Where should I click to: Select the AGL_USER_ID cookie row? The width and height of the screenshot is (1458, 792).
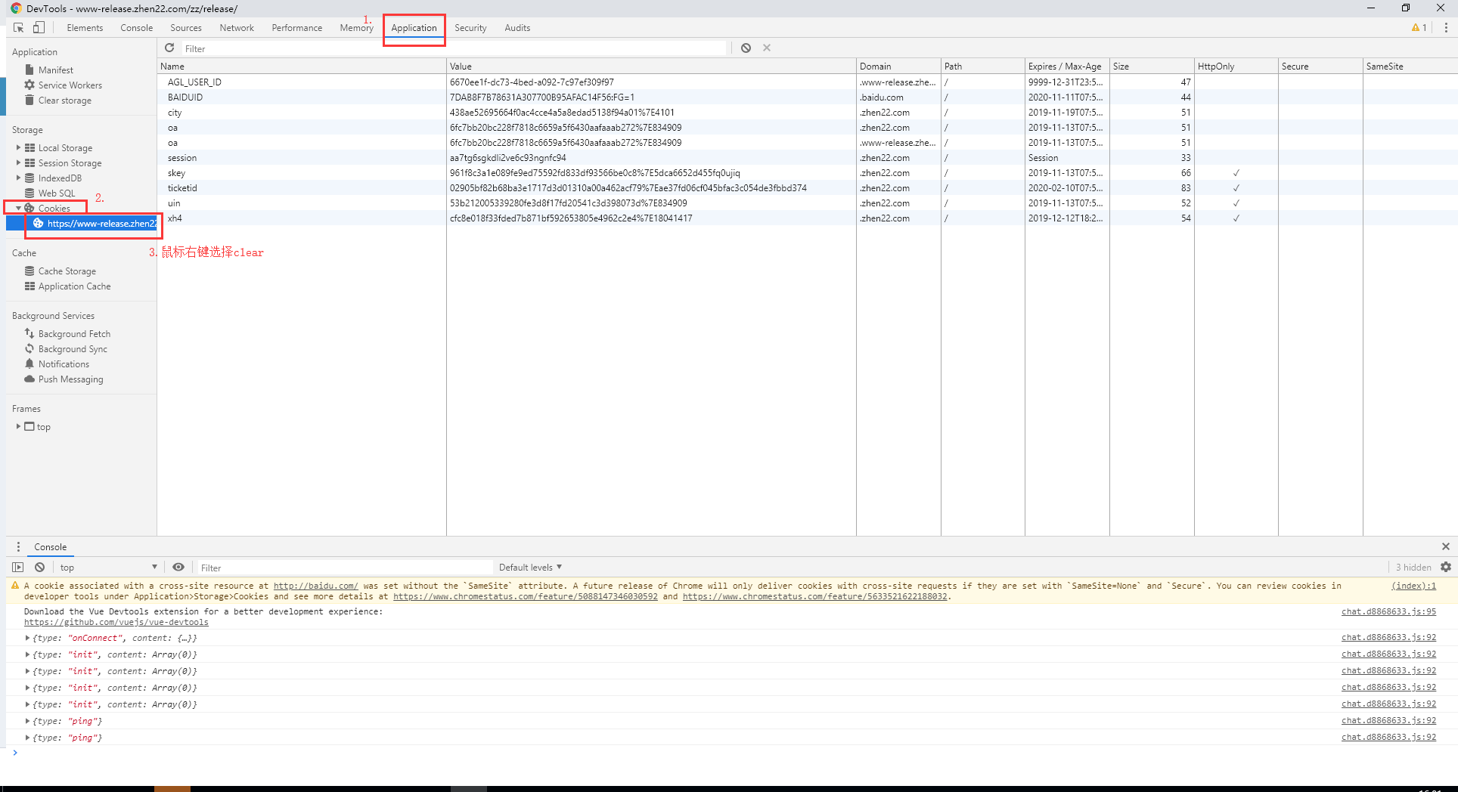pos(807,82)
